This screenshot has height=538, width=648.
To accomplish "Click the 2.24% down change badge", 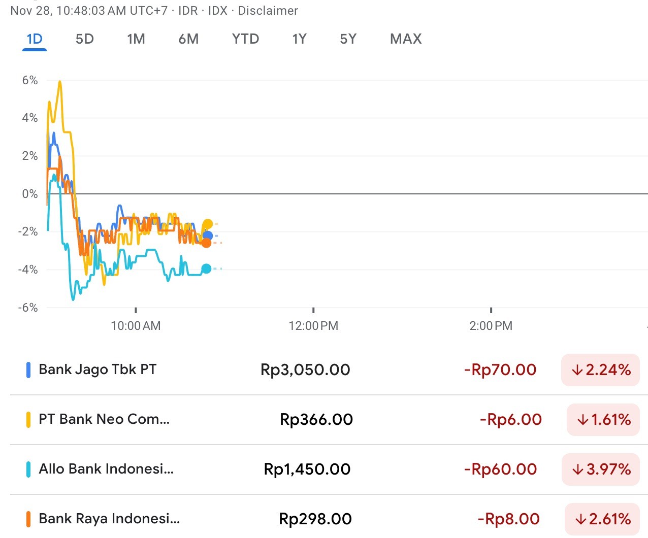I will click(x=600, y=370).
